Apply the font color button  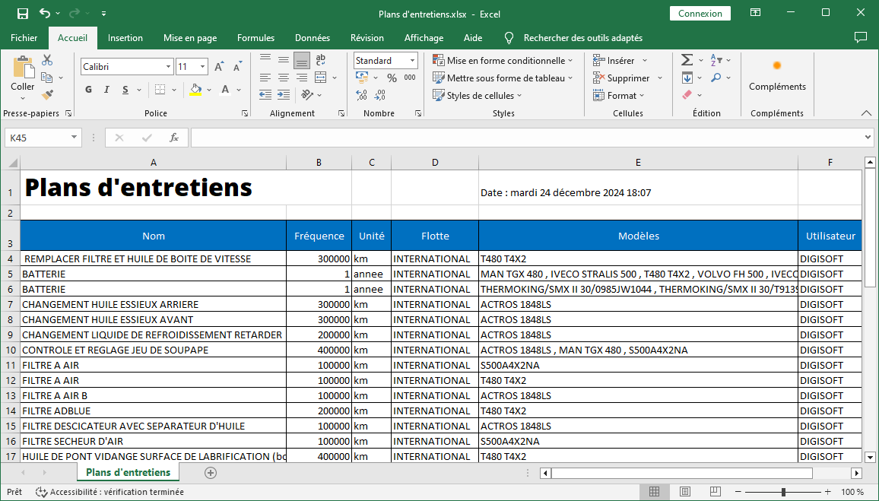coord(225,90)
